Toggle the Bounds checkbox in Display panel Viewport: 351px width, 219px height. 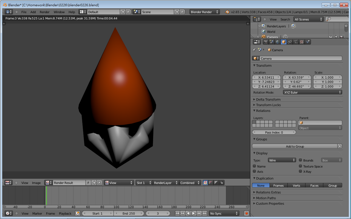click(301, 160)
